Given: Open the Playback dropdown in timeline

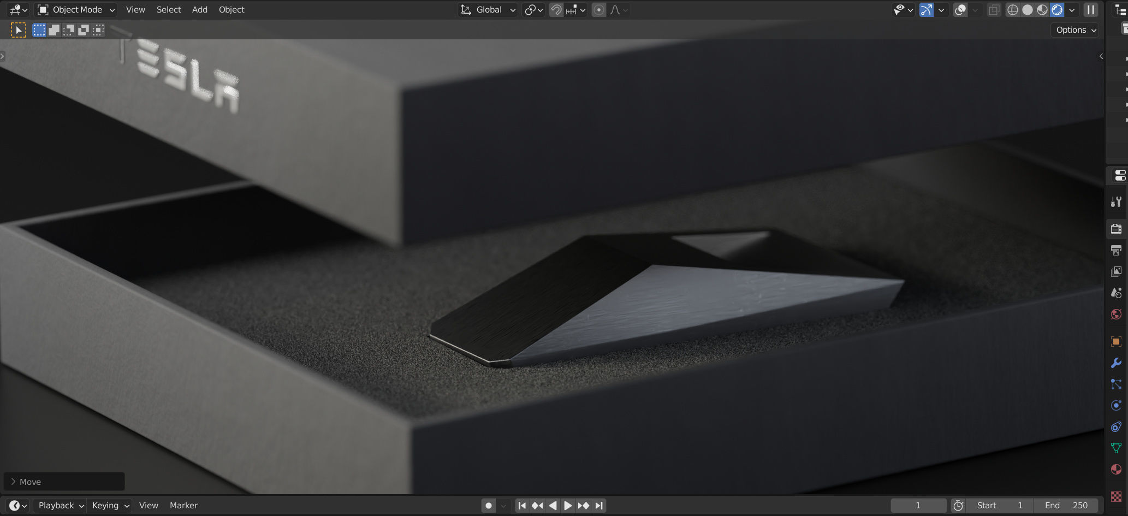Looking at the screenshot, I should click(60, 506).
